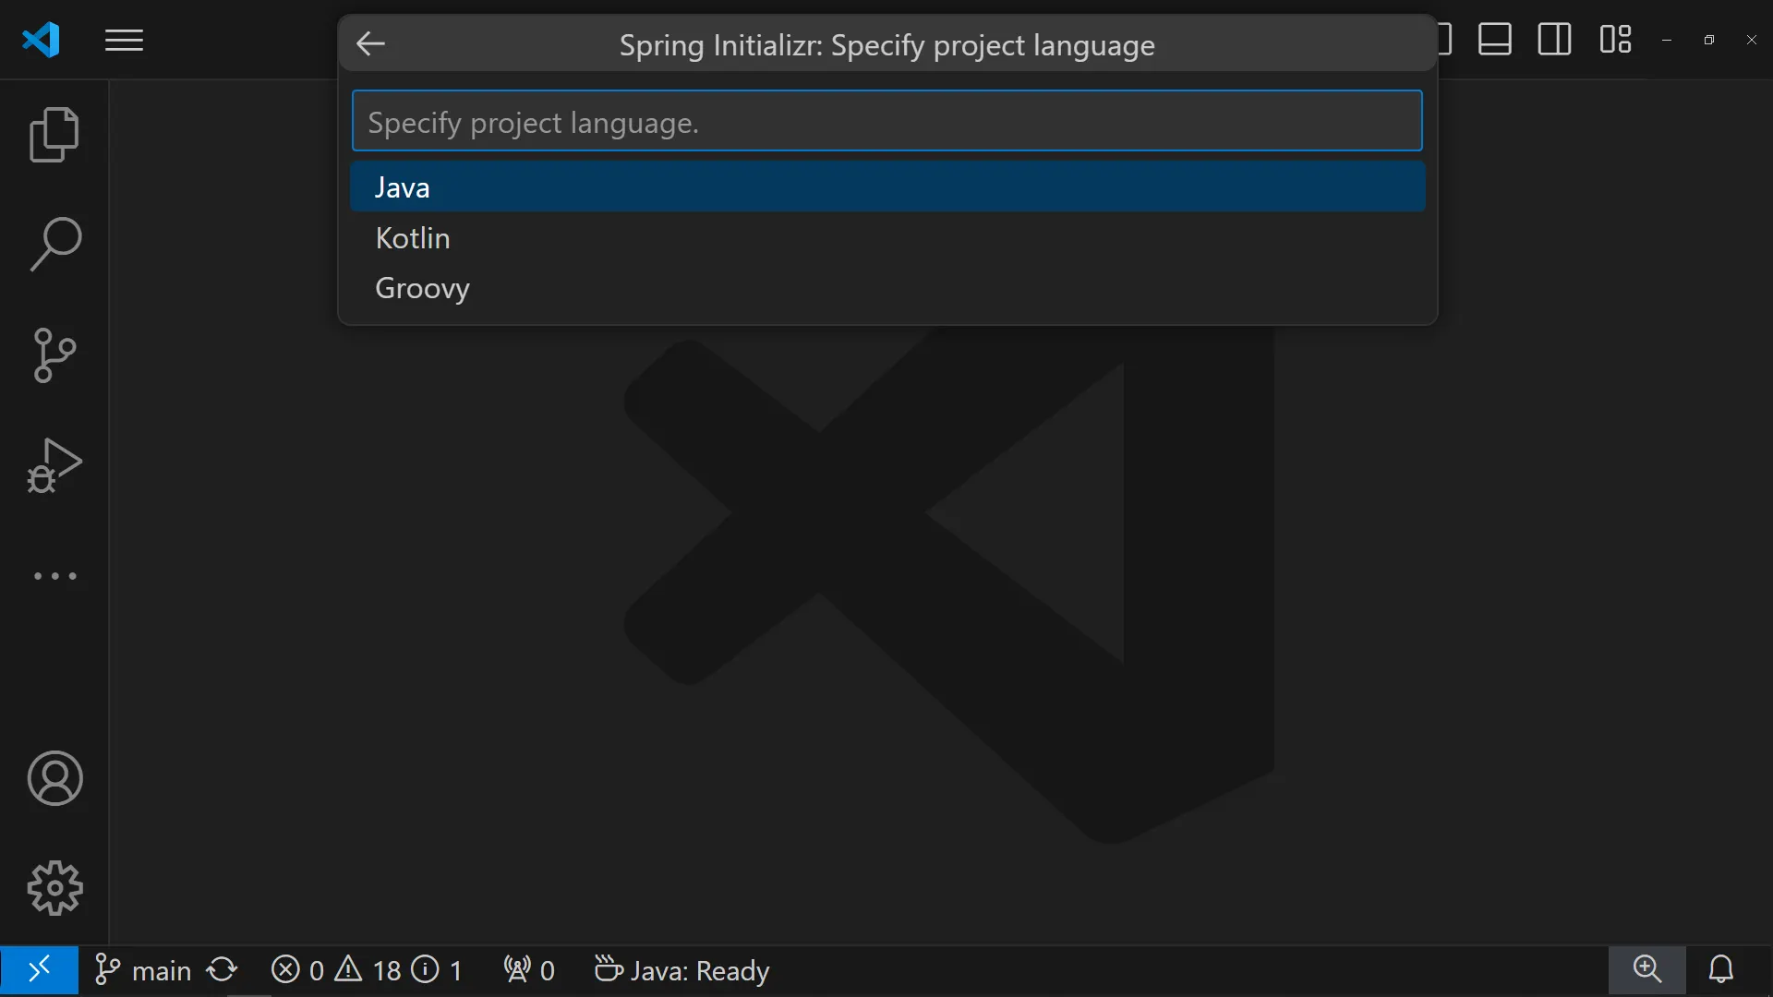Open the Search view in activity bar

coord(54,245)
